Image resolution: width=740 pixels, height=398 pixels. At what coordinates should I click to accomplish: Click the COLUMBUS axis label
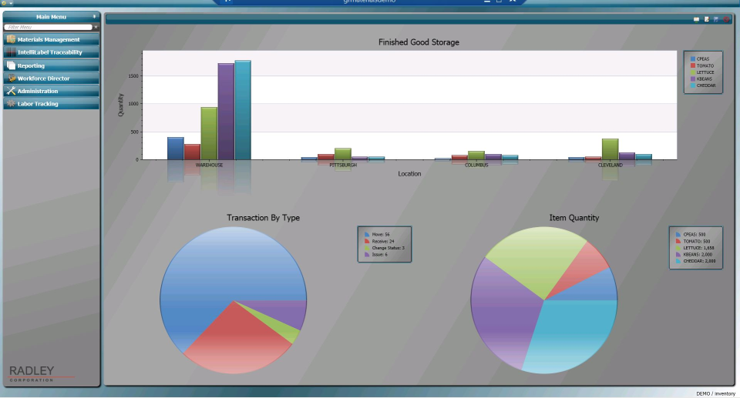tap(476, 165)
